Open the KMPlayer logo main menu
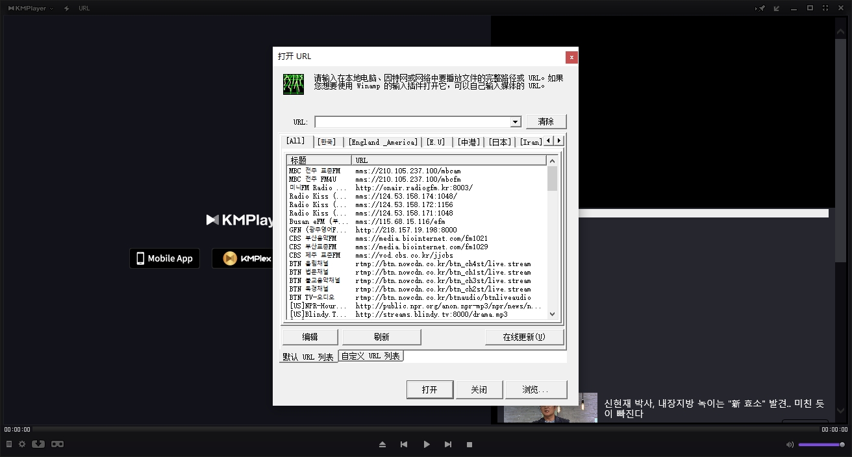The image size is (852, 457). pos(31,8)
